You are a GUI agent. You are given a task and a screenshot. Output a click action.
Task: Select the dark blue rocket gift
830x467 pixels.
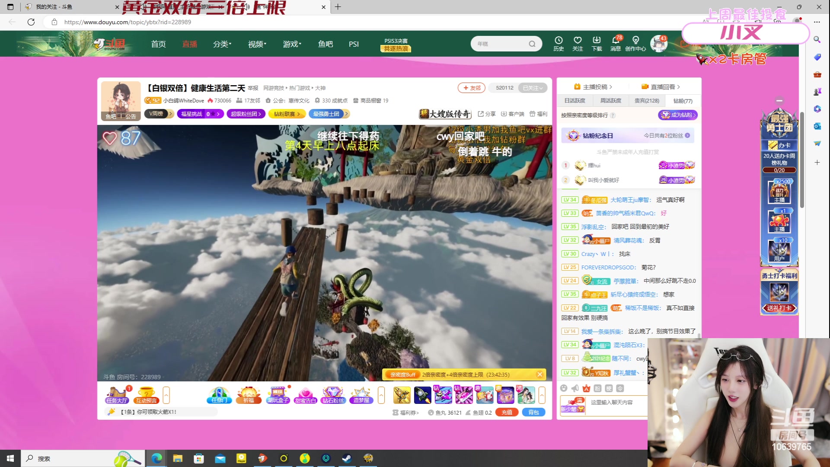(x=422, y=395)
